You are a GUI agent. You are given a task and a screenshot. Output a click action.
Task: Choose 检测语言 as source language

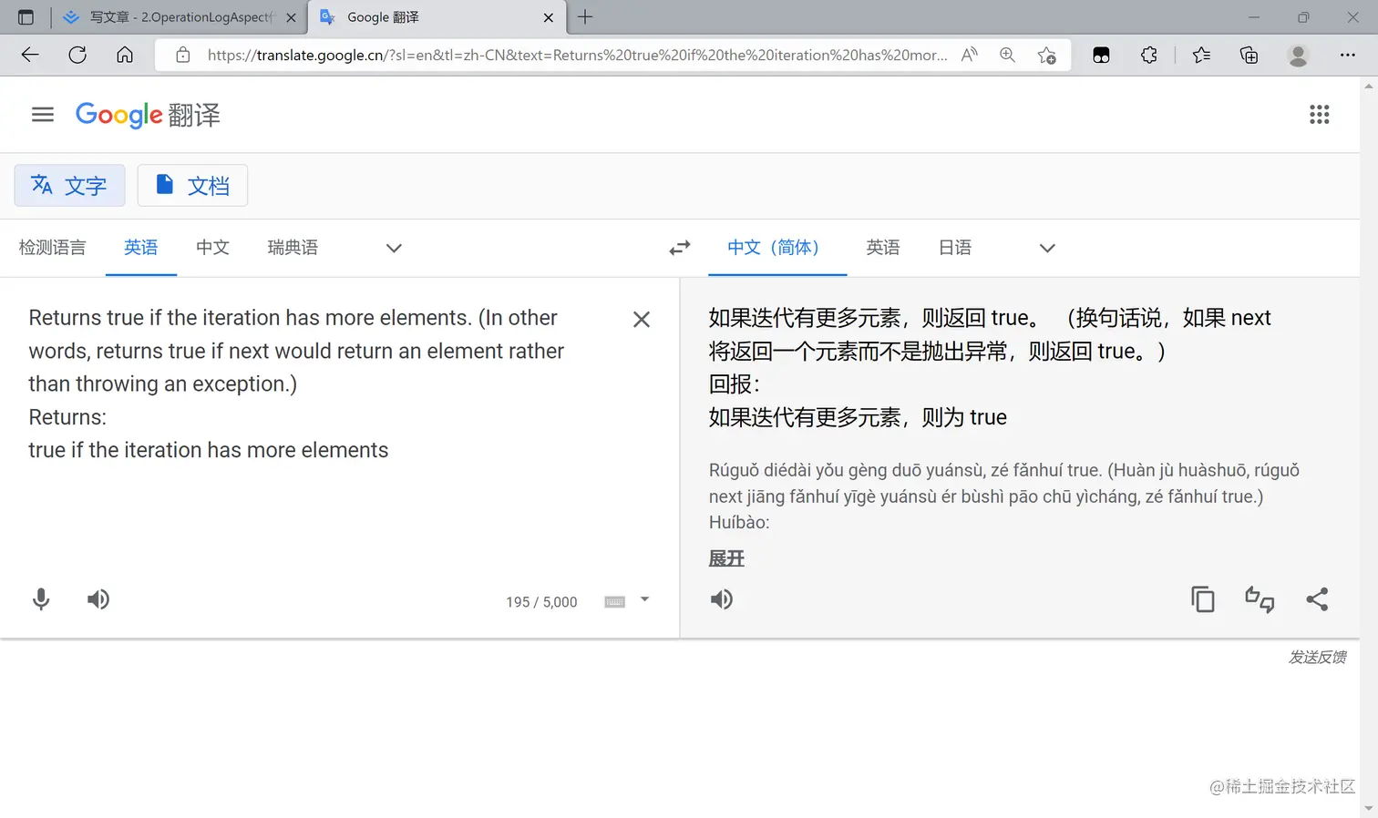pyautogui.click(x=52, y=248)
